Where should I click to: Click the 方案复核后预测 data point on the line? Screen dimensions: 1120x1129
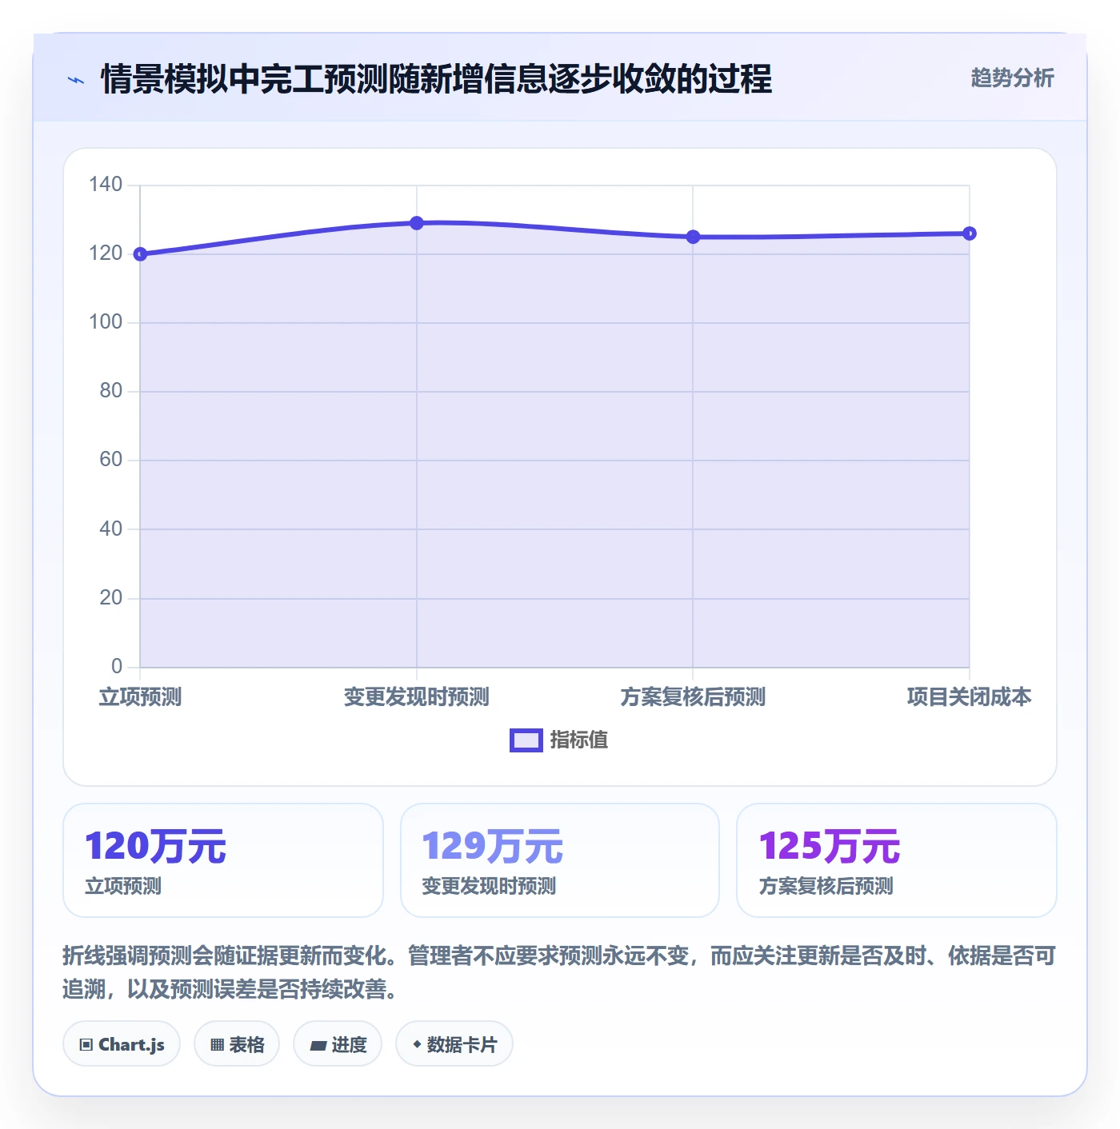(x=693, y=237)
